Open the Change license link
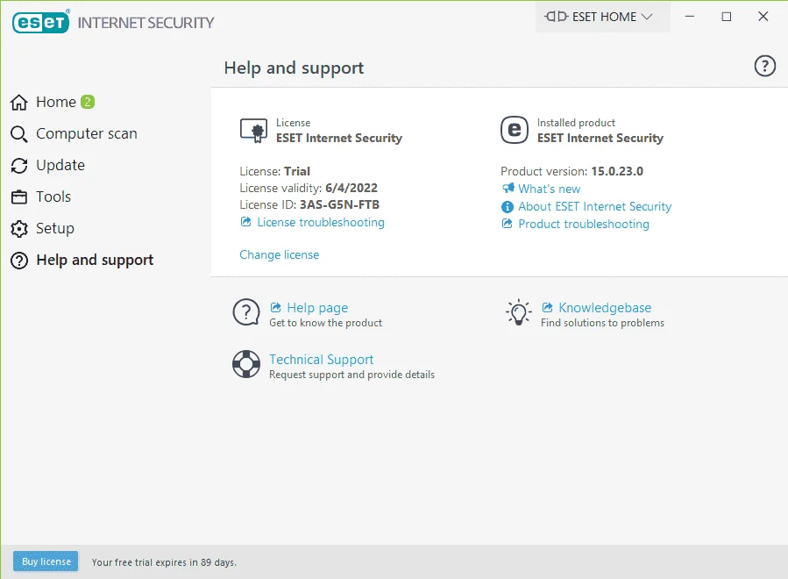Screen dimensions: 788x579 pyautogui.click(x=280, y=254)
